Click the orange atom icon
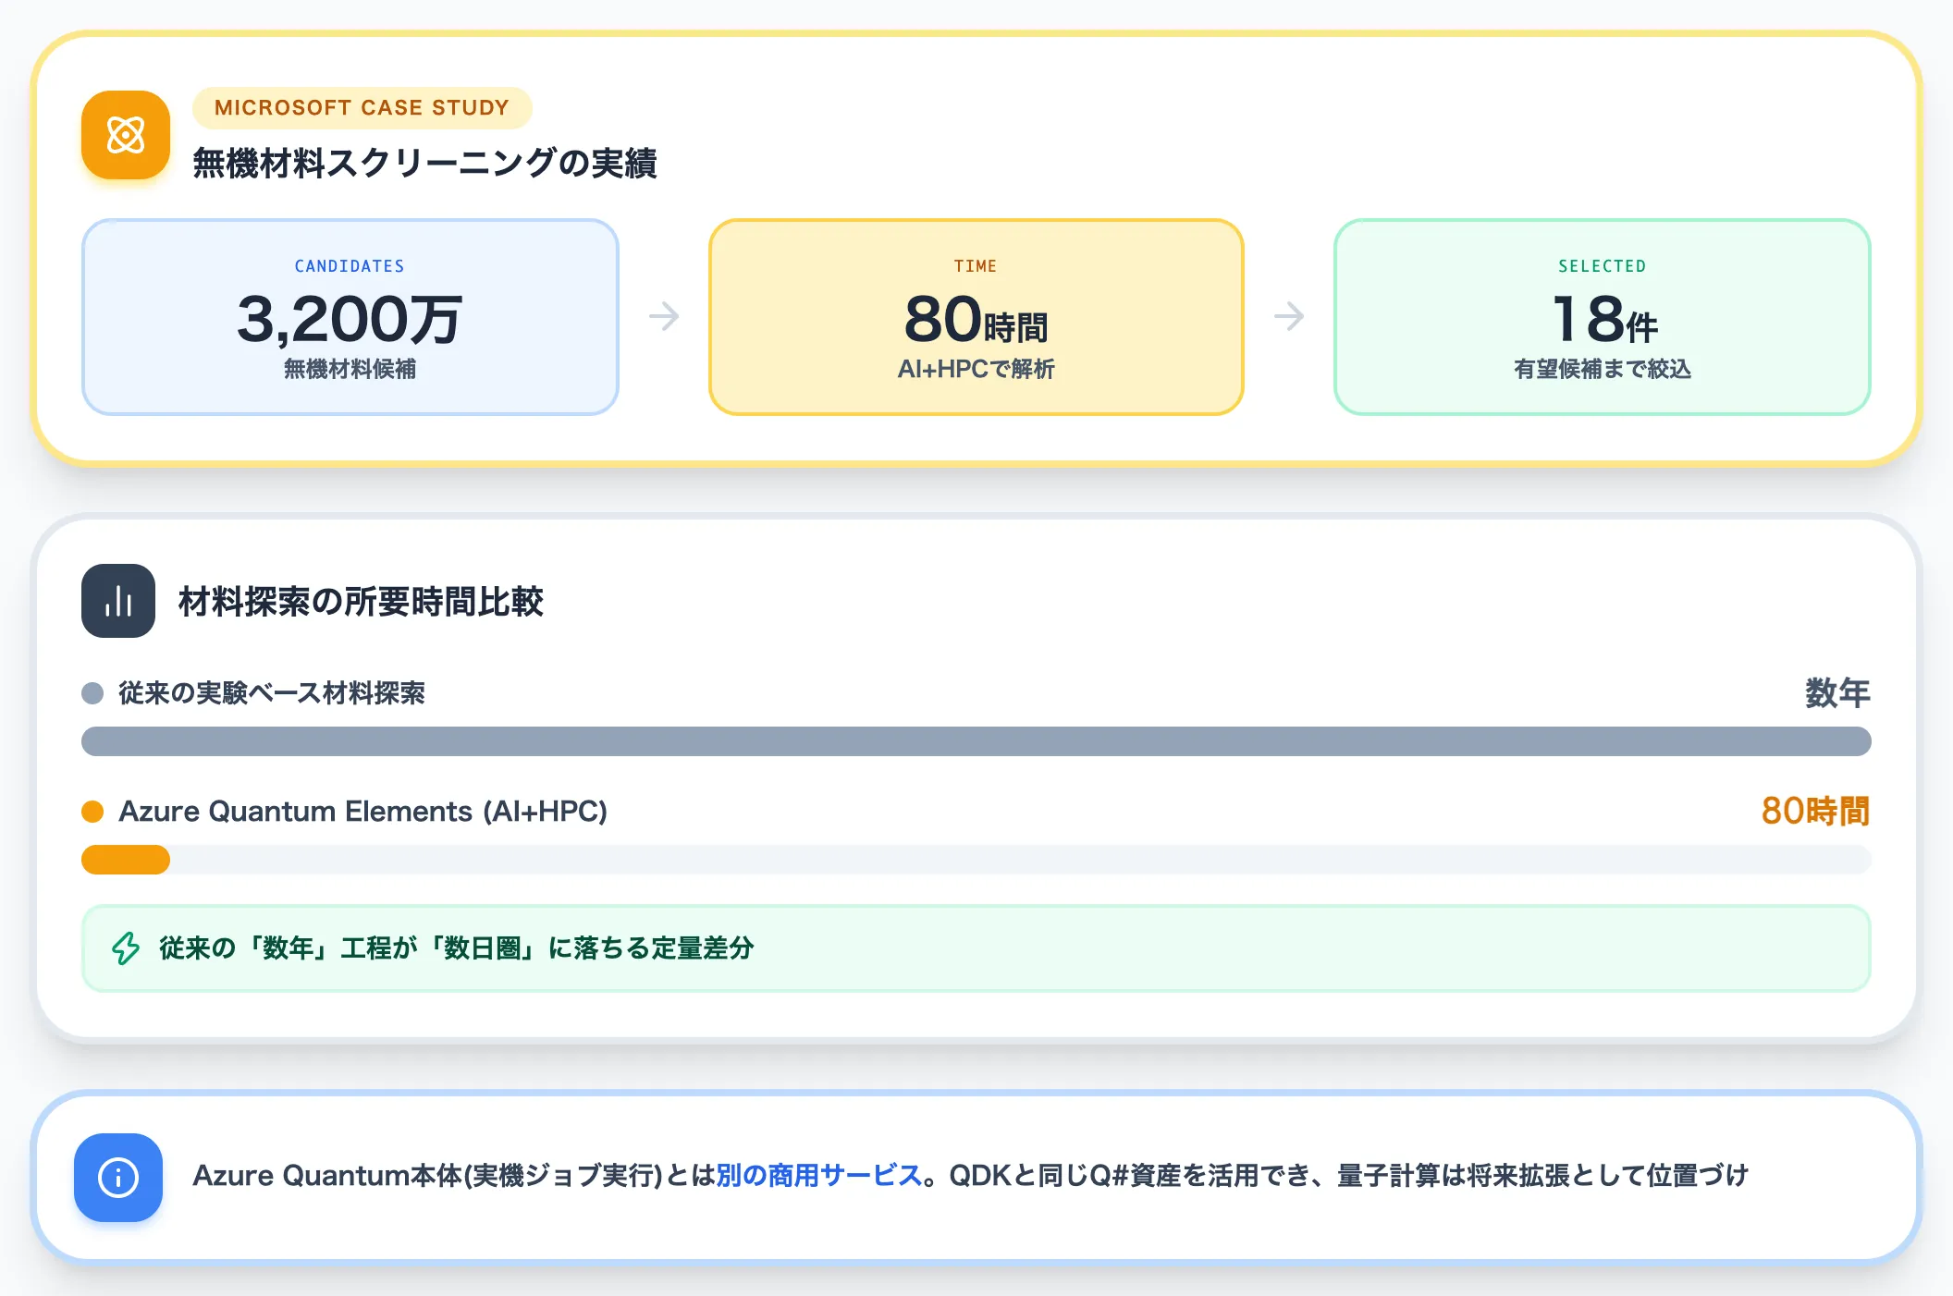The width and height of the screenshot is (1953, 1296). [126, 135]
